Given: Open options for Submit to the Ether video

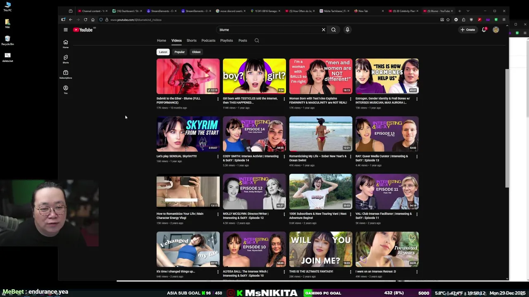Looking at the screenshot, I should (x=218, y=99).
